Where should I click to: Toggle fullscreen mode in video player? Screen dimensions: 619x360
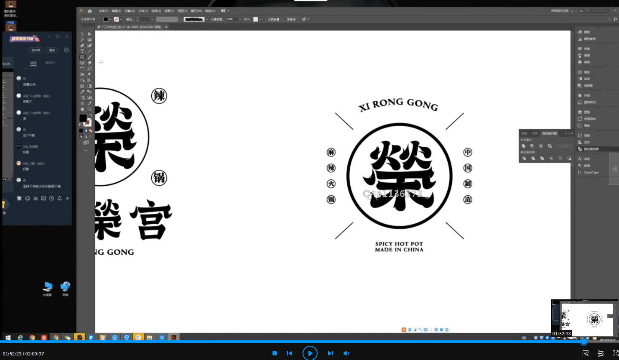pyautogui.click(x=615, y=353)
